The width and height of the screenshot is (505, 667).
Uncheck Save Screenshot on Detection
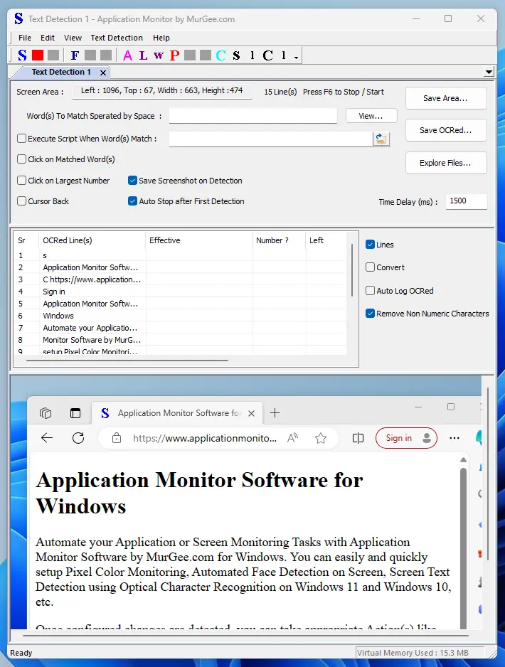click(x=132, y=181)
